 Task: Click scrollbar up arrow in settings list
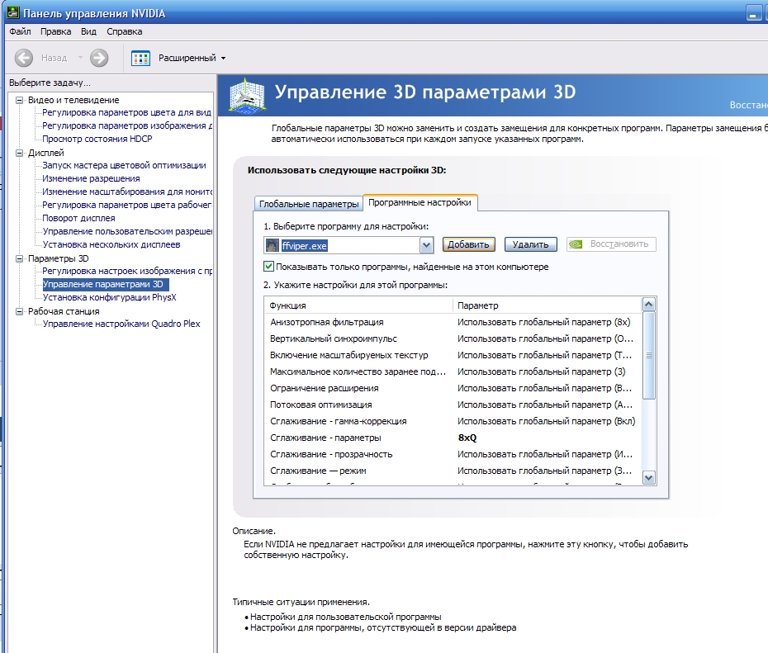pyautogui.click(x=648, y=305)
